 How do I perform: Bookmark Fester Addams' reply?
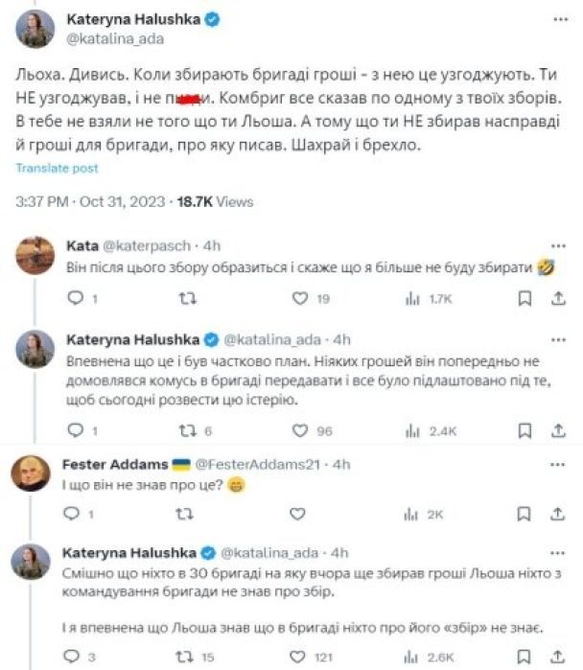[525, 514]
